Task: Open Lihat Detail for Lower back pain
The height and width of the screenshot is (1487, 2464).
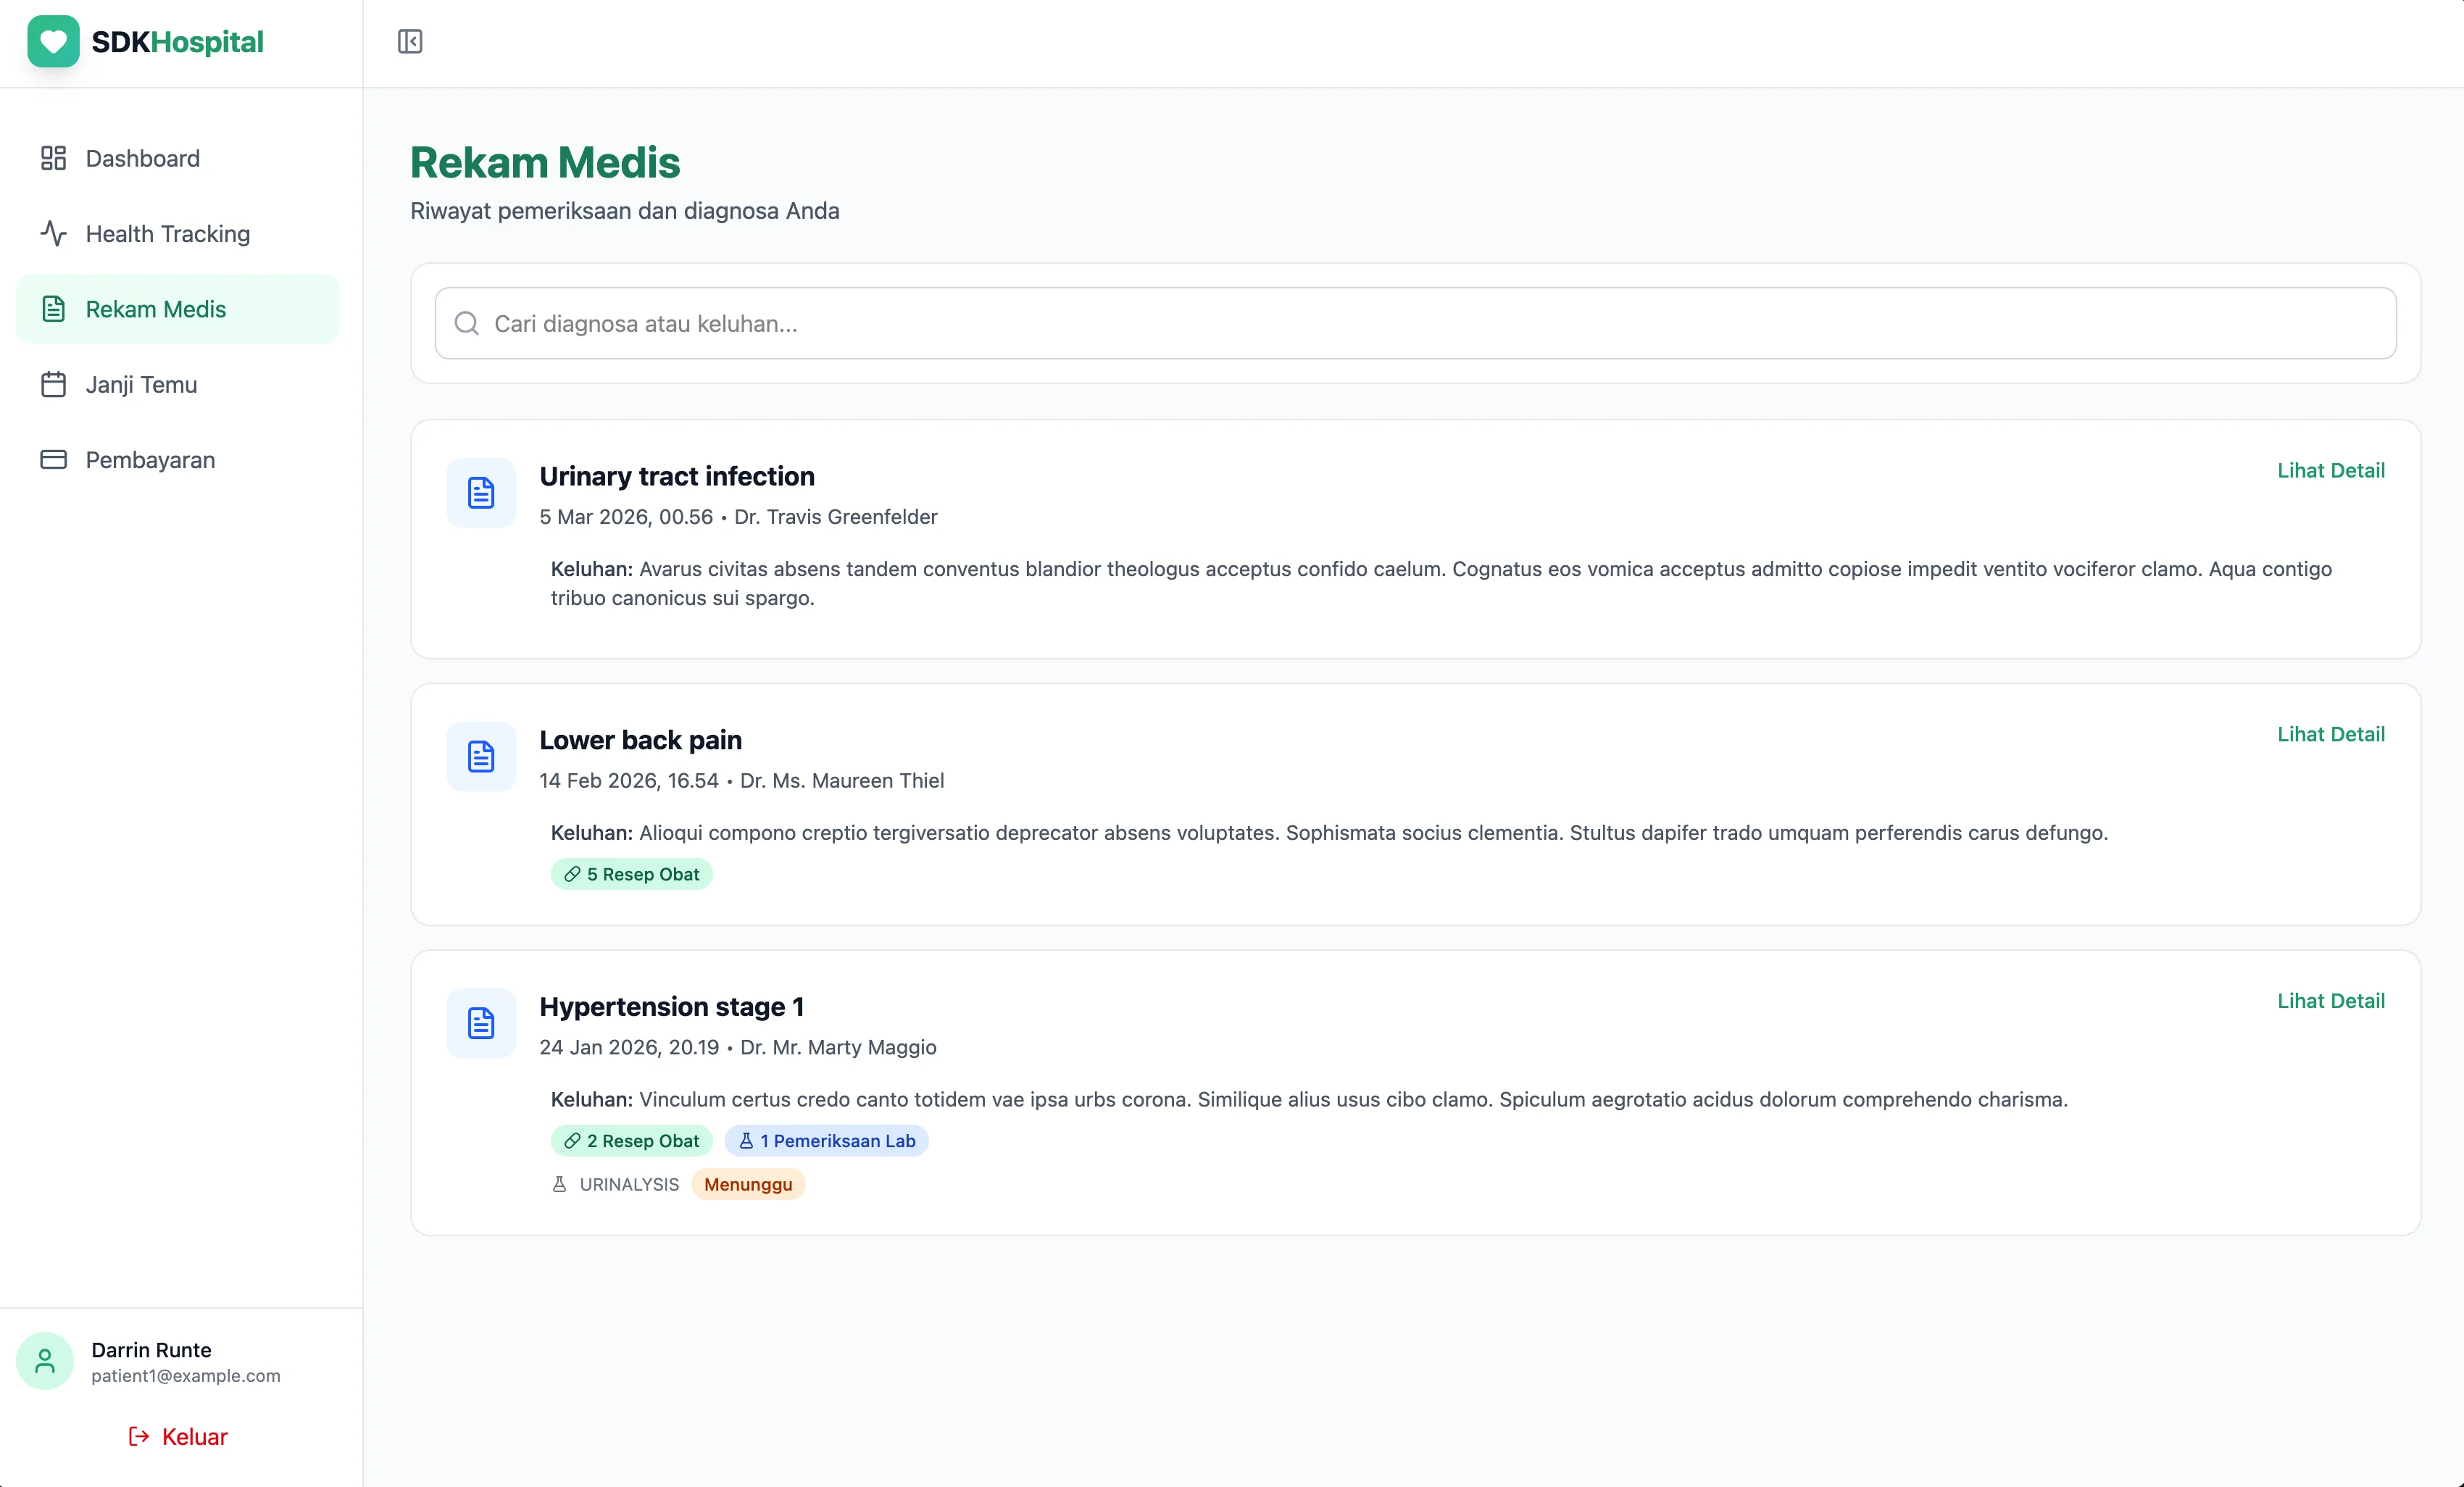Action: [2330, 734]
